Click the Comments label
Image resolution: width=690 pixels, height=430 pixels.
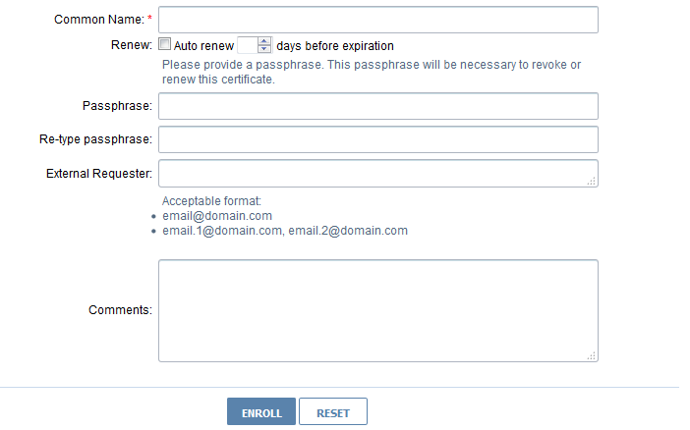120,310
